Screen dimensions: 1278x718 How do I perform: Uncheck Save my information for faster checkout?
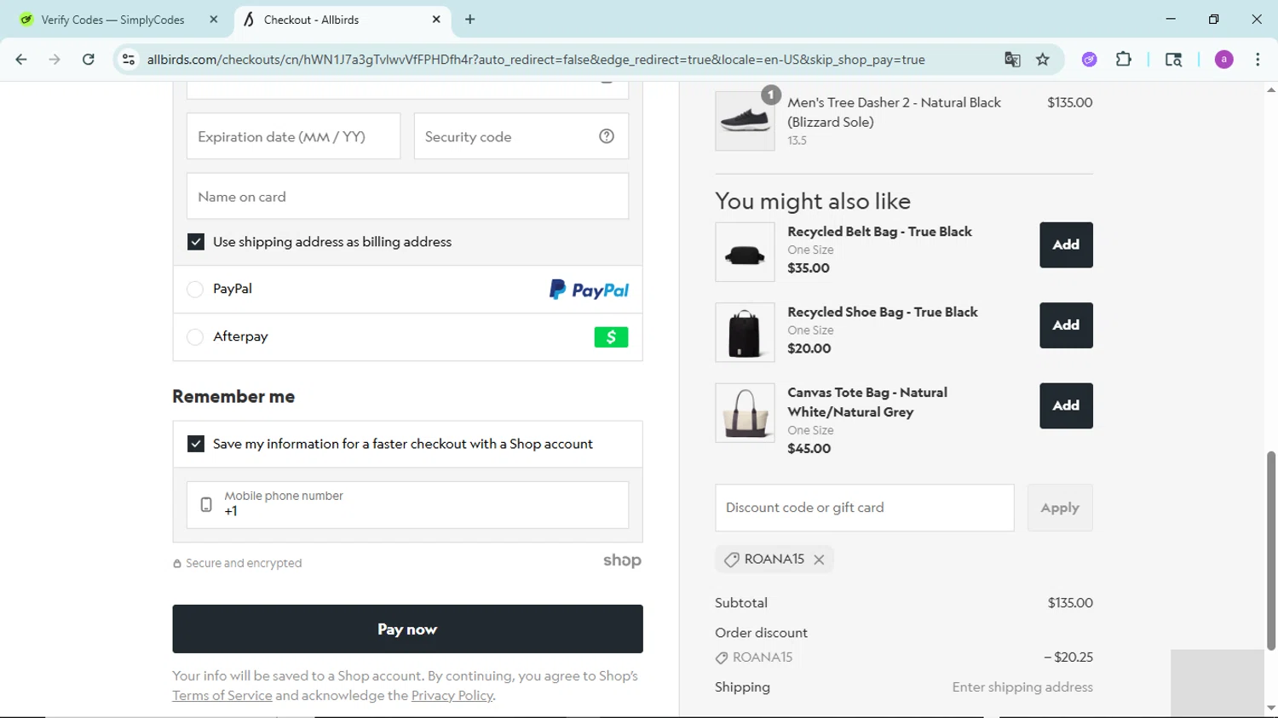[x=196, y=444]
